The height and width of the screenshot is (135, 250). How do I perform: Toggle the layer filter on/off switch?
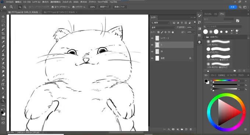coord(195,22)
